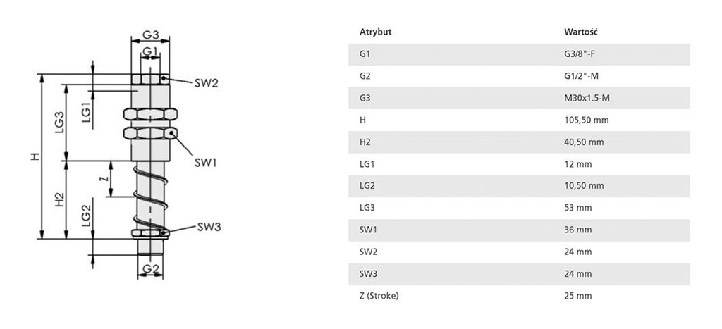This screenshot has width=722, height=329.
Task: Click the upper hex nut in the drawing
Action: (149, 113)
